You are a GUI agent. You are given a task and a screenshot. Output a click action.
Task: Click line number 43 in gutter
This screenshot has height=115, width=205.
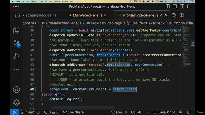[x=32, y=65]
